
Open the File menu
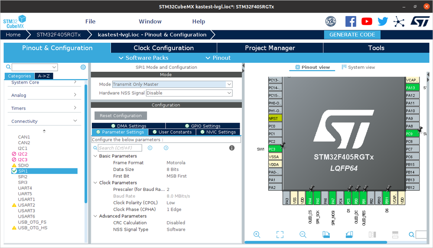point(90,21)
